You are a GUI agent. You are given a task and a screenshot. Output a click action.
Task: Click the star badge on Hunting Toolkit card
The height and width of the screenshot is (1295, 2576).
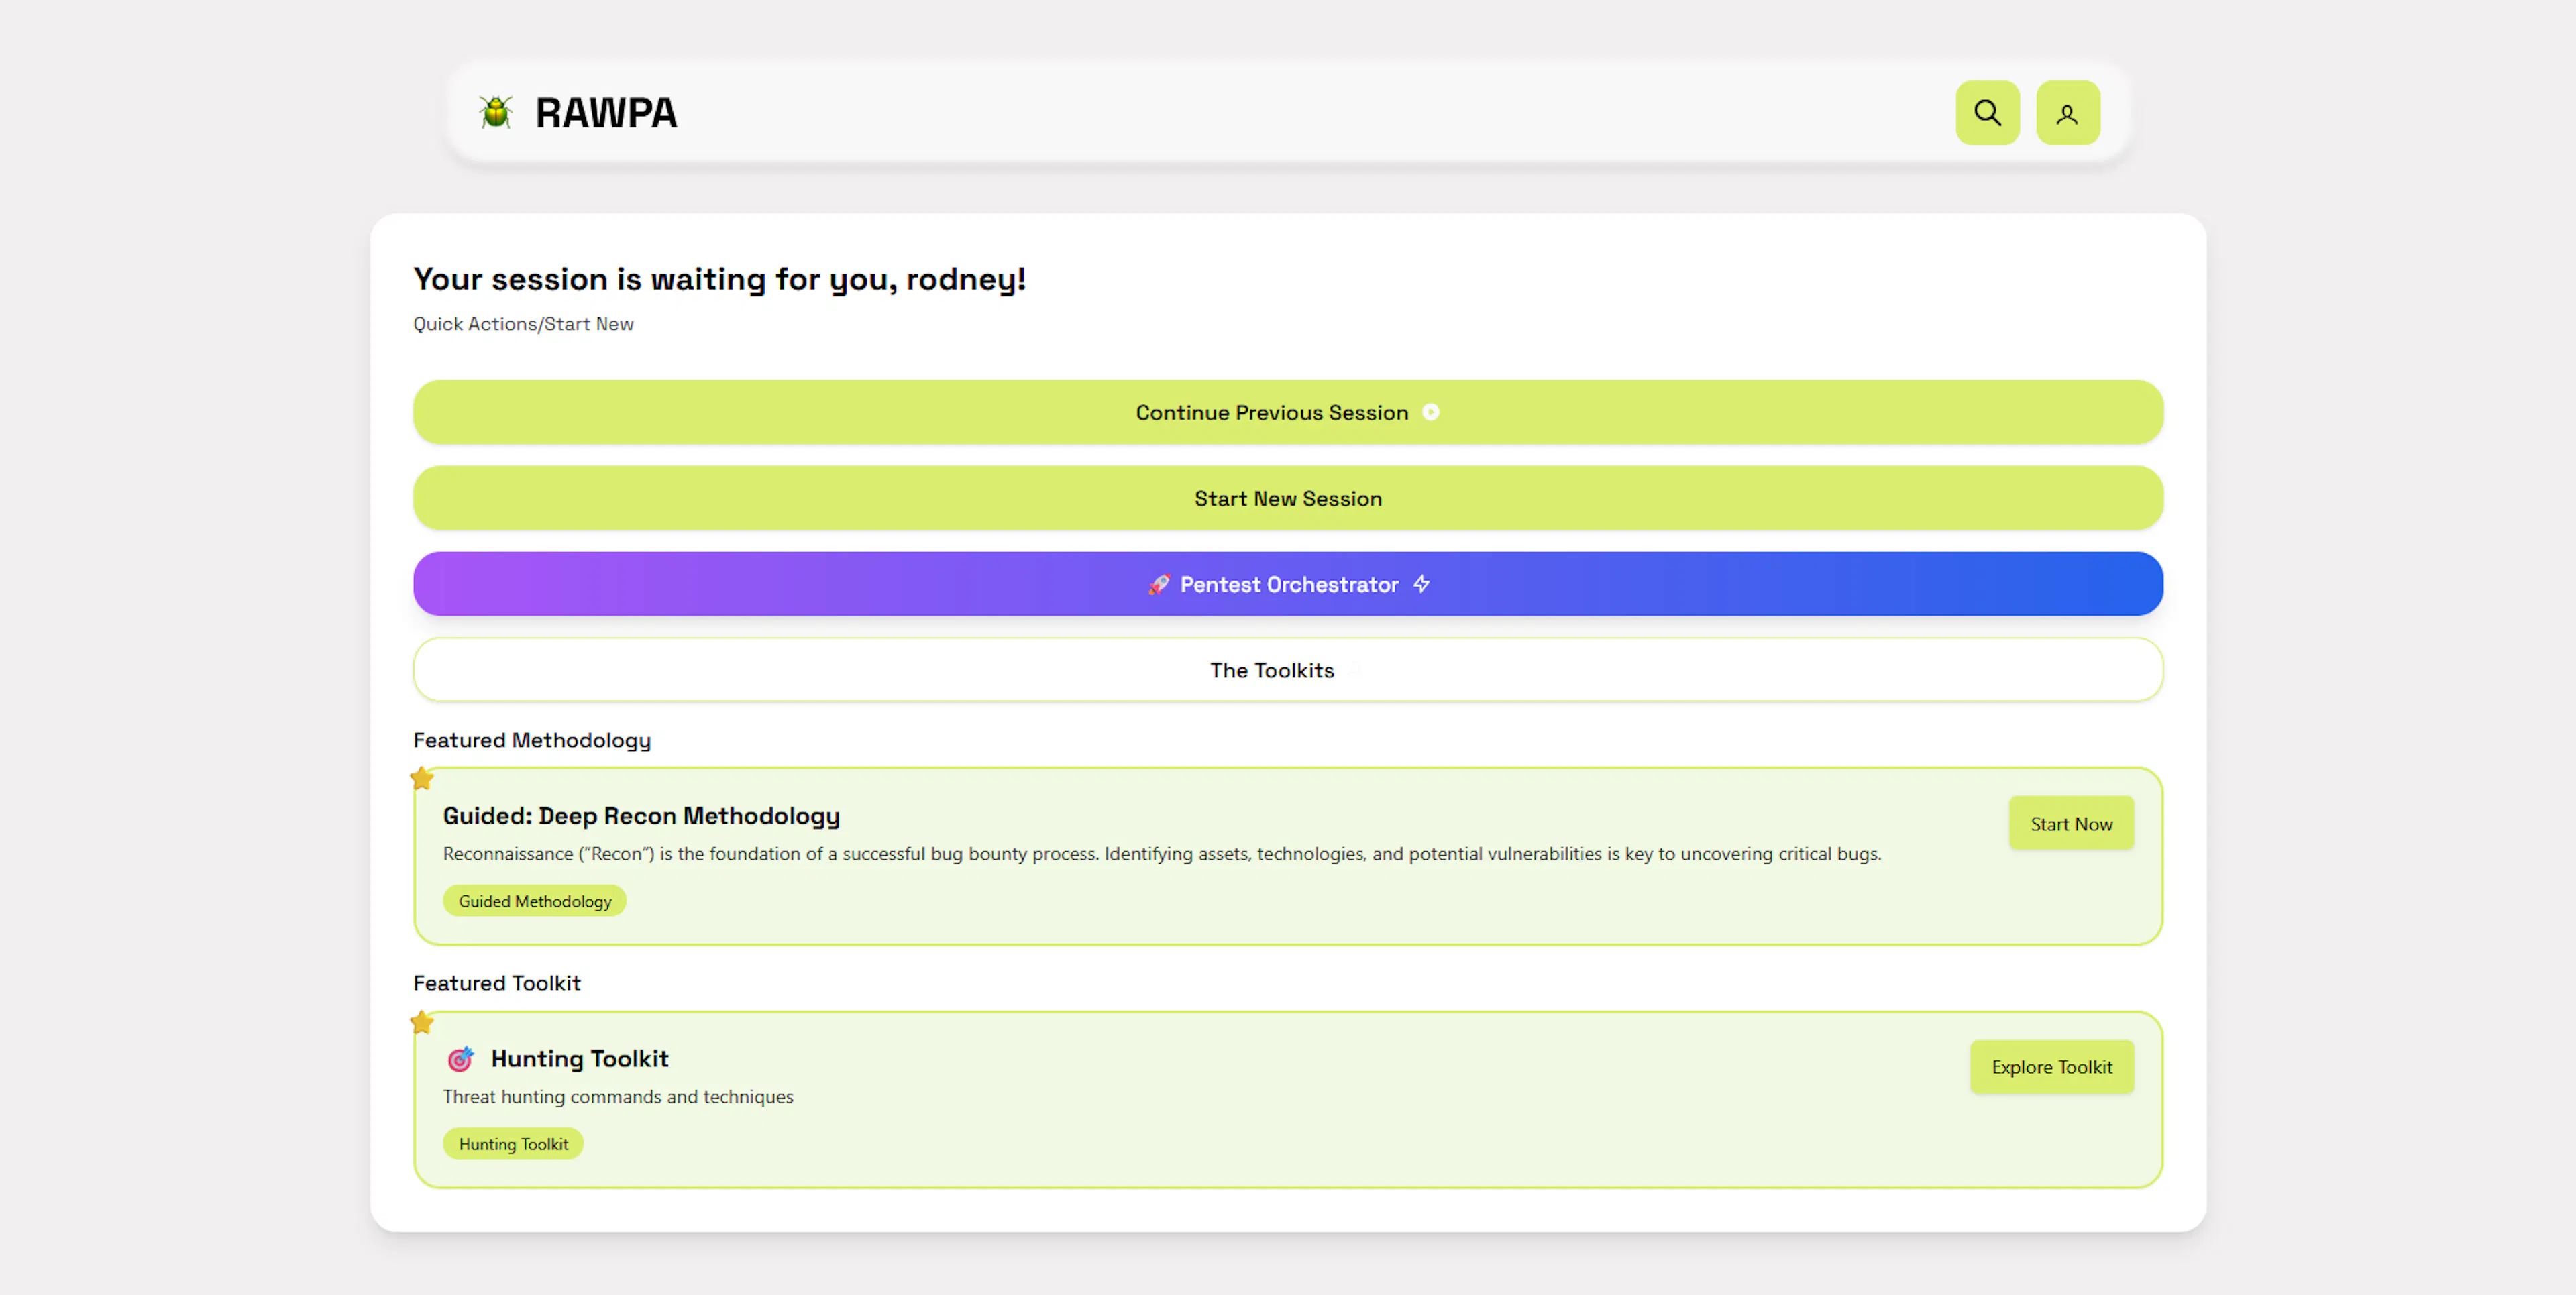422,1022
